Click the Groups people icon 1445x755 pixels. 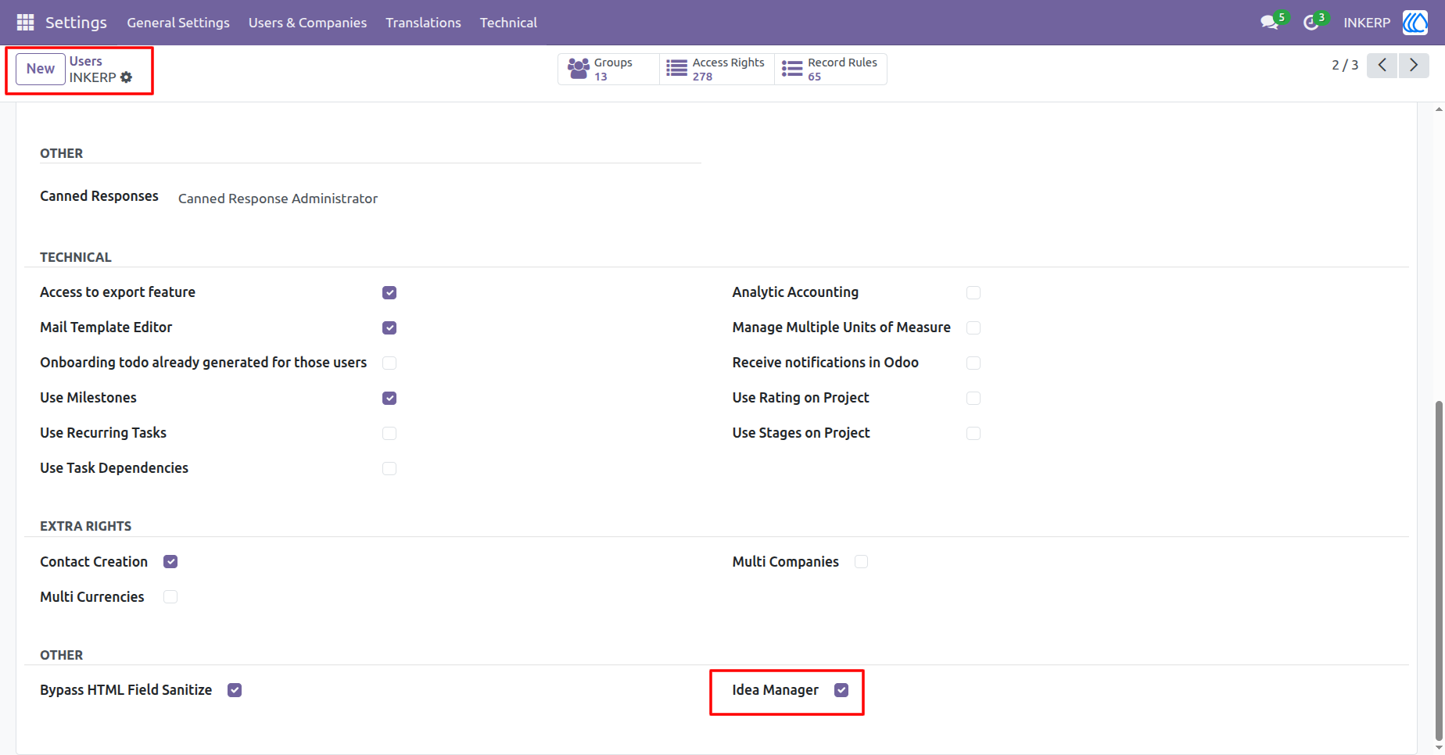pos(579,69)
